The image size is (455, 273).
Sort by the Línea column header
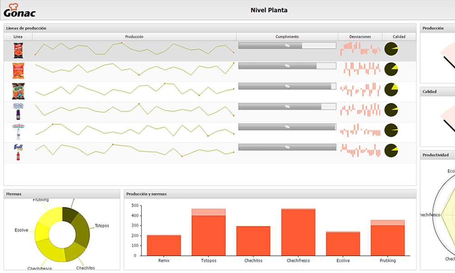18,37
